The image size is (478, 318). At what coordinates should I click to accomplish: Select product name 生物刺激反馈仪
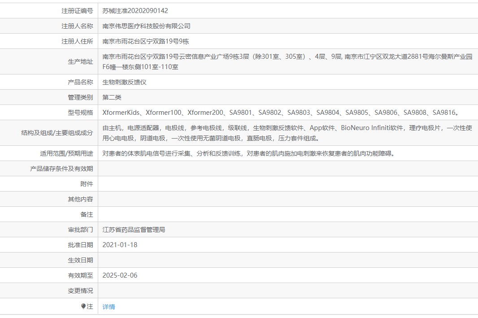[124, 82]
